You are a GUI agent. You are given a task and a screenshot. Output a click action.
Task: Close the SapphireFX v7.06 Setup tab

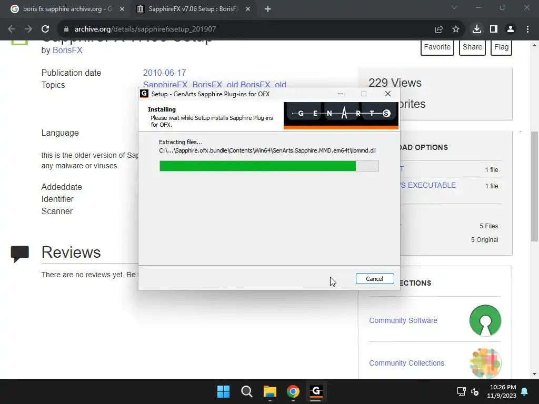(248, 9)
